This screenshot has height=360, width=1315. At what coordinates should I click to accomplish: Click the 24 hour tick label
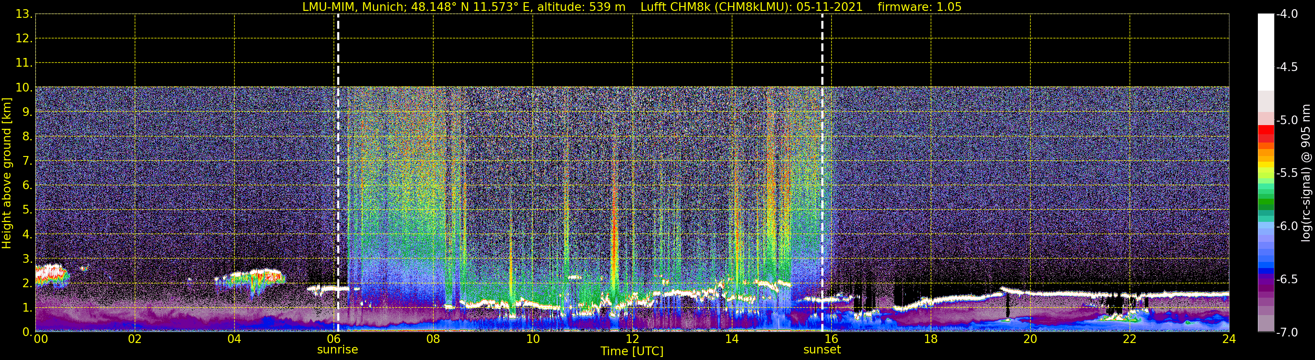[1229, 339]
